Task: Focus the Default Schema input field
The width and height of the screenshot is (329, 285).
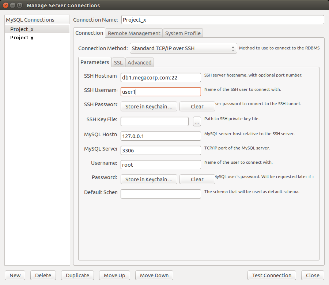Action: pos(160,194)
